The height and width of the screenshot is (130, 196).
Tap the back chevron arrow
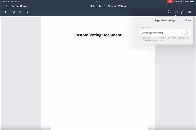[6, 6]
